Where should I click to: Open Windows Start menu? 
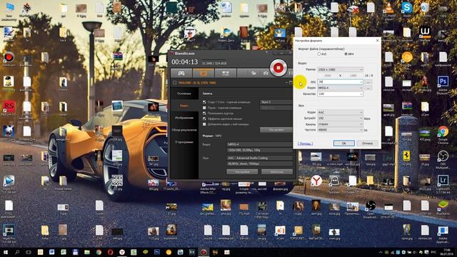tap(6, 252)
